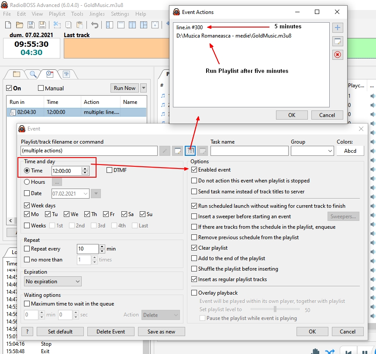Screen dimensions: 376x354
Task: Open the Abcd colors picker button
Action: (x=350, y=151)
